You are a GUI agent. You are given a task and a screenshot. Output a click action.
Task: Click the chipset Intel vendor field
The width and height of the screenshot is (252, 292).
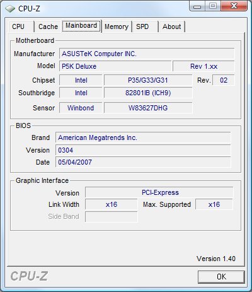tap(81, 80)
